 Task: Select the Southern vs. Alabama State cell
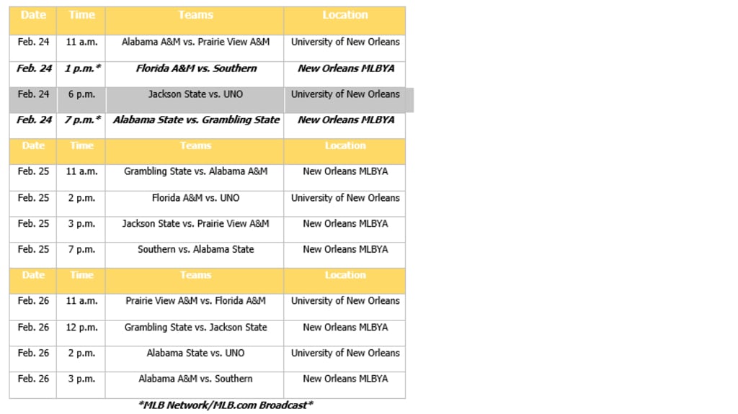(x=195, y=250)
